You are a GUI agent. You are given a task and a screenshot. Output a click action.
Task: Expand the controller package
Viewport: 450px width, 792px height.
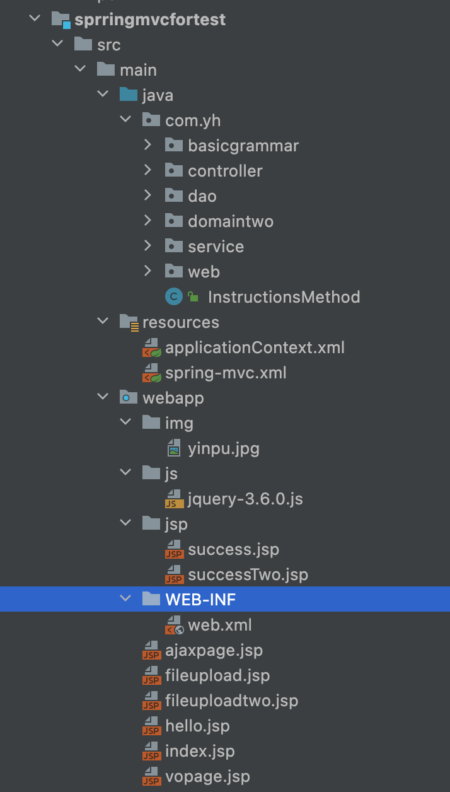pyautogui.click(x=147, y=170)
